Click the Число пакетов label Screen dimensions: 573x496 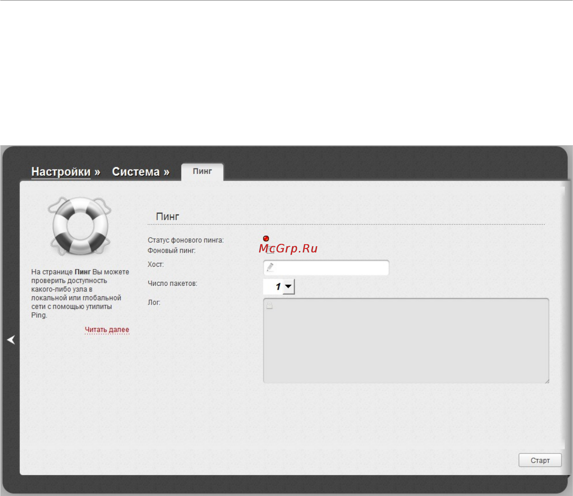pos(173,284)
